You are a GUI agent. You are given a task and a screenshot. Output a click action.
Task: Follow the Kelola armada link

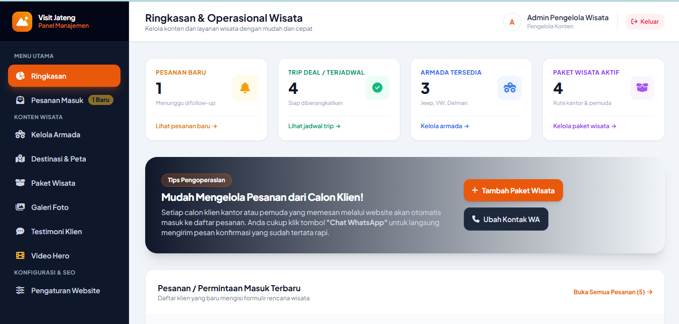tap(445, 126)
